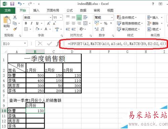Click the Wrap Text icon
This screenshot has height=129, width=168.
(85, 17)
